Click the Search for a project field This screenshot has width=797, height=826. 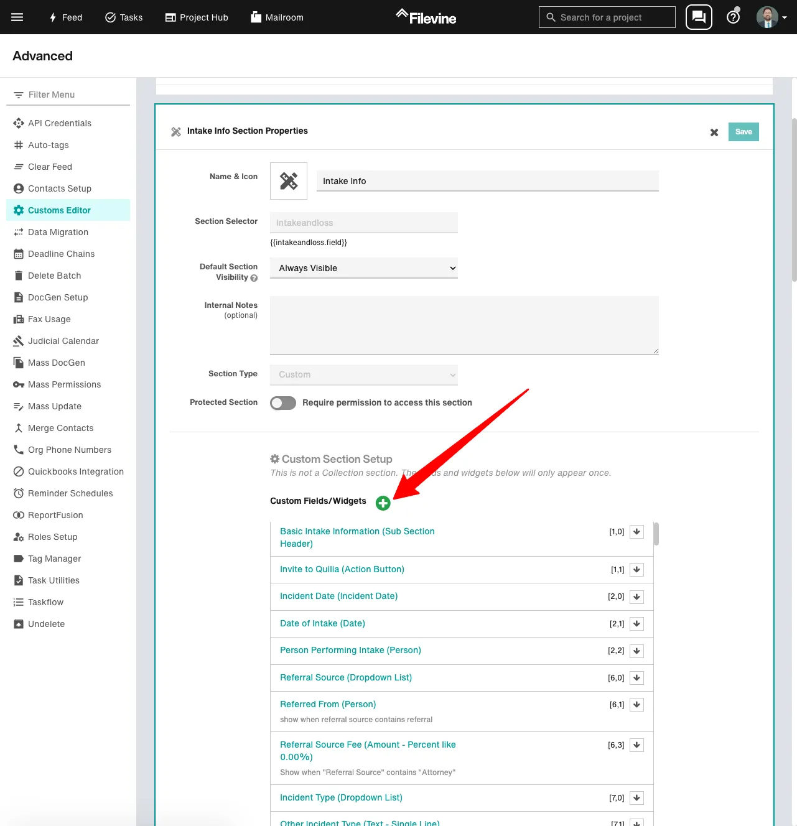607,17
